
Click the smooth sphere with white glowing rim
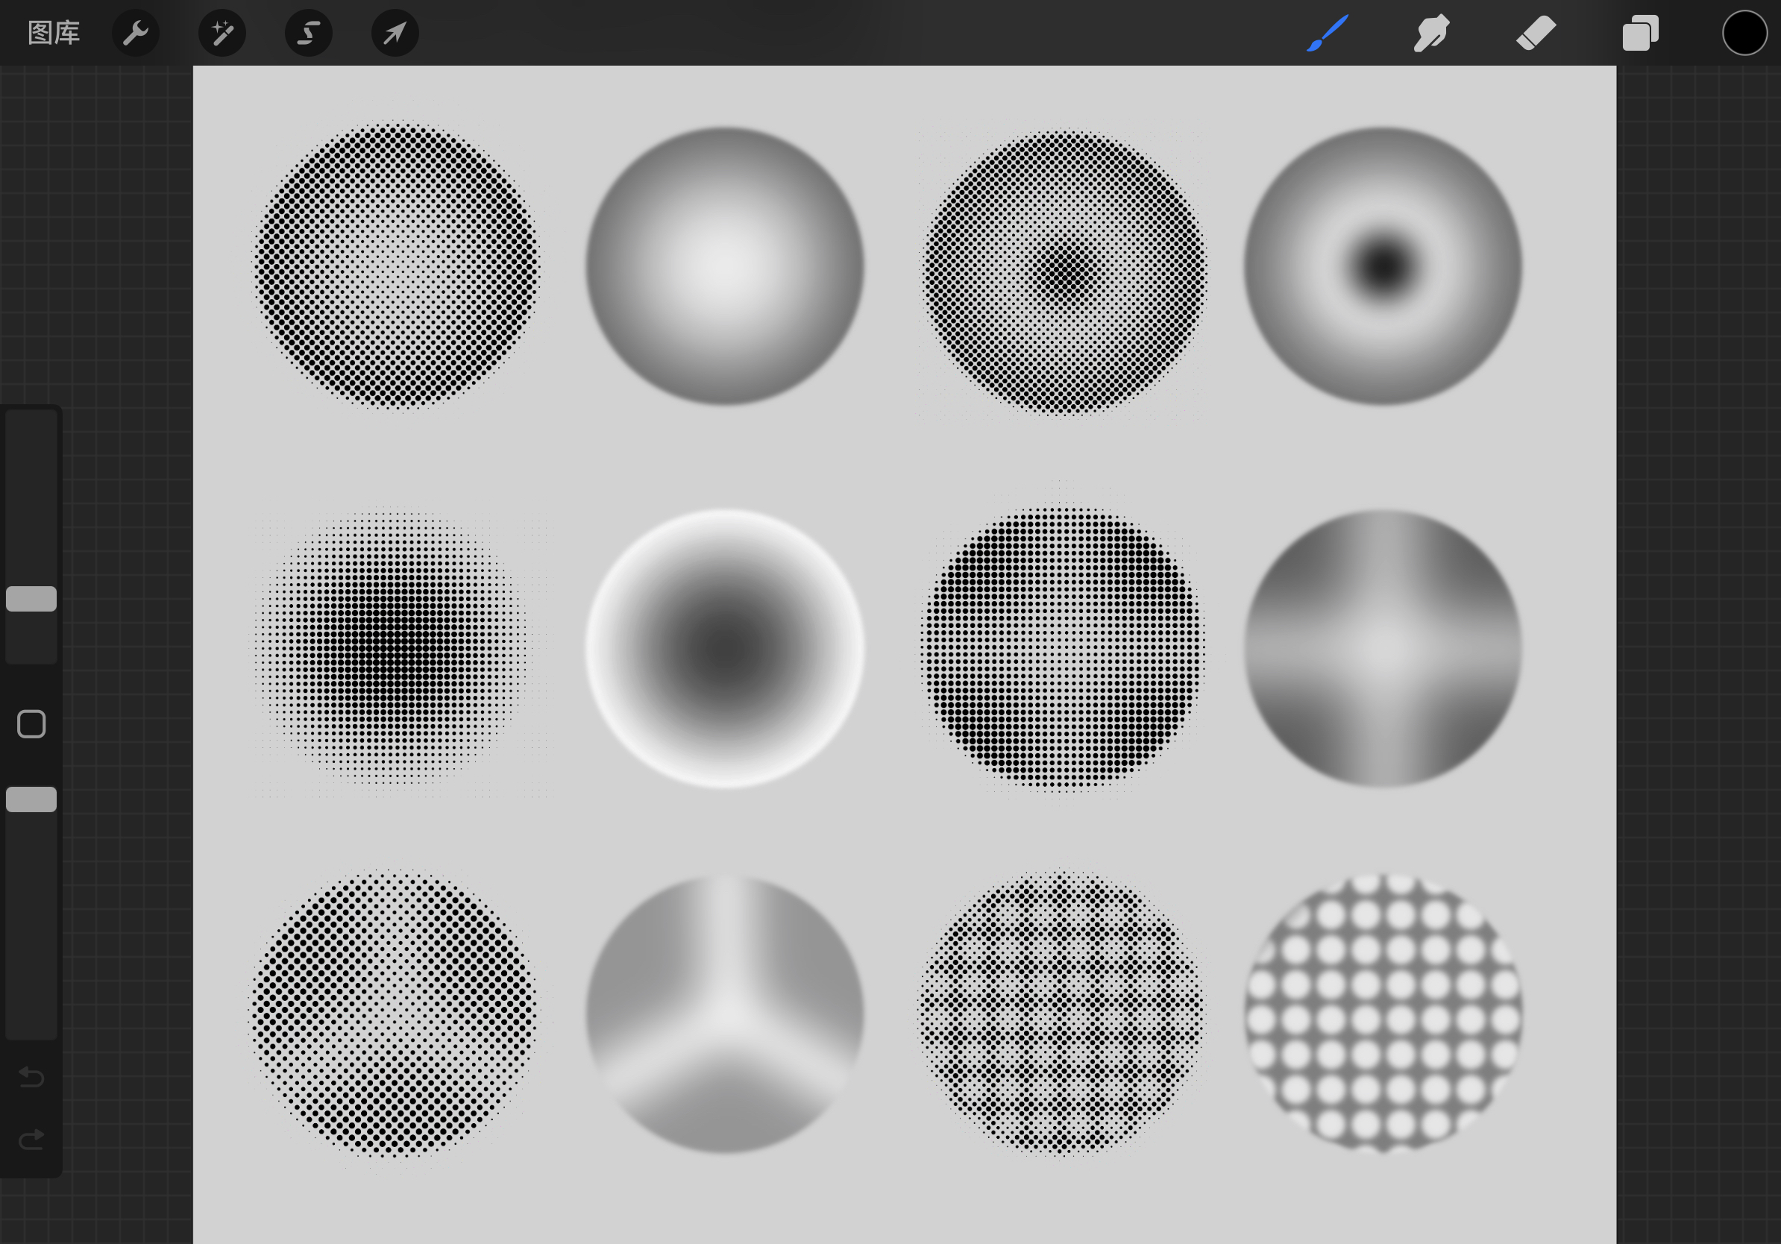tap(724, 647)
